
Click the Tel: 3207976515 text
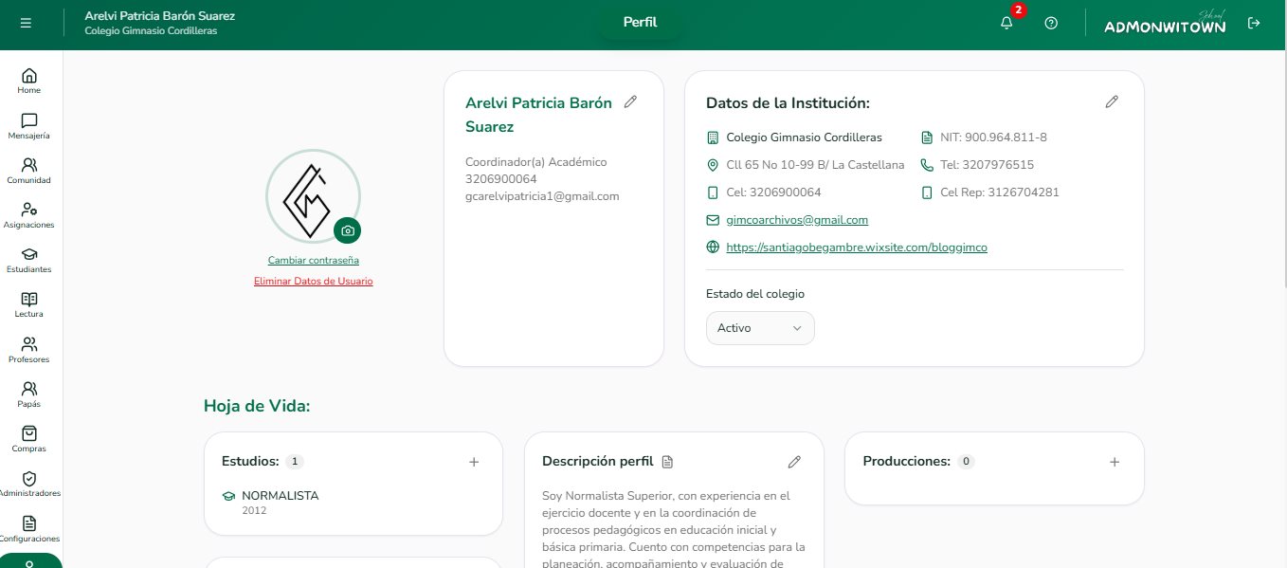pyautogui.click(x=987, y=165)
